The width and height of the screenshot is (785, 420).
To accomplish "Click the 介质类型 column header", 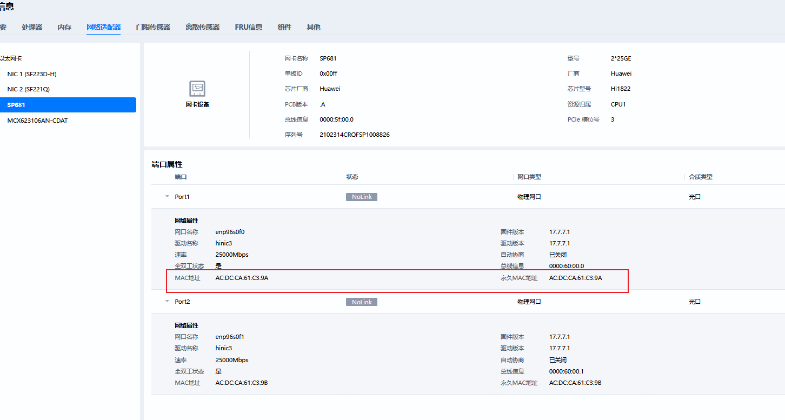I will coord(701,177).
